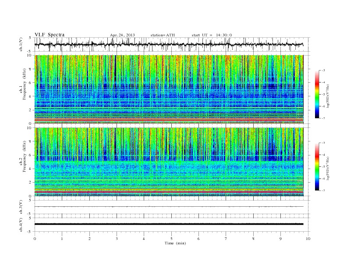
Task: Click inside the ch.2 spectrogram panel
Action: pyautogui.click(x=169, y=162)
